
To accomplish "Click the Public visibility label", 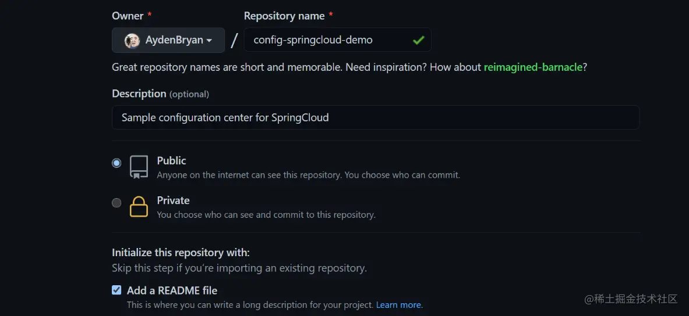I will pyautogui.click(x=171, y=161).
